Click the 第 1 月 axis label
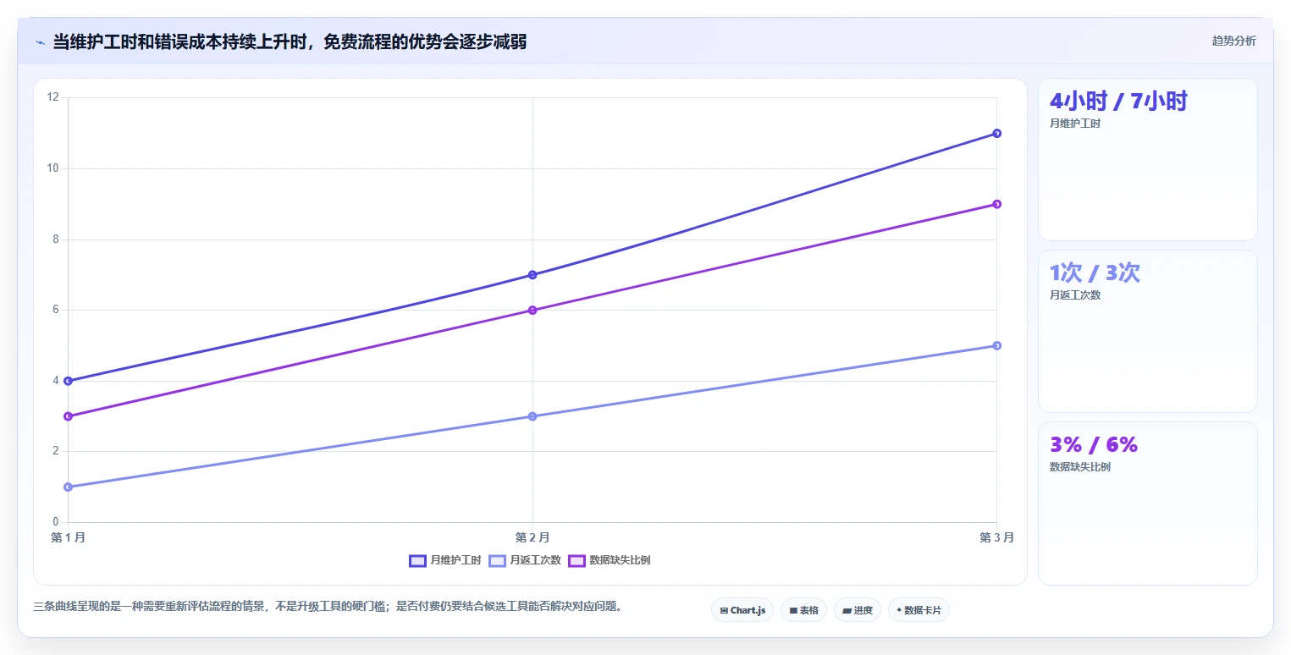 [x=68, y=537]
